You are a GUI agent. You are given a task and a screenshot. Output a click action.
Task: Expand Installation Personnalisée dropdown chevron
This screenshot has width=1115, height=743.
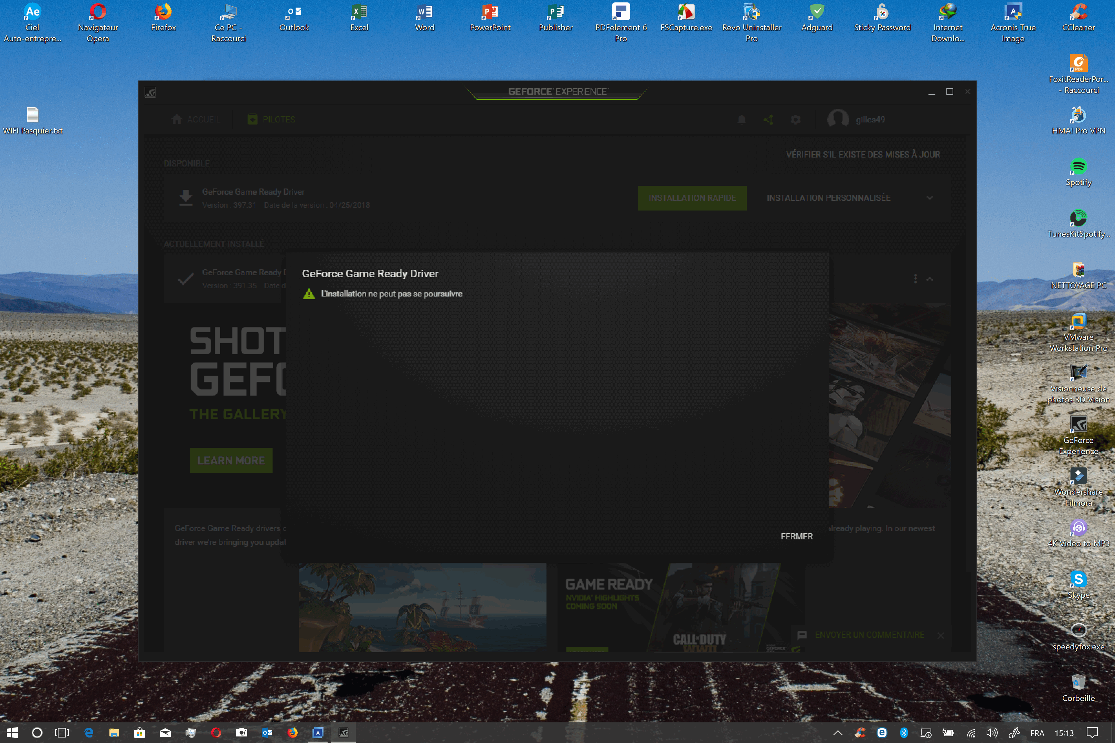[x=930, y=198]
